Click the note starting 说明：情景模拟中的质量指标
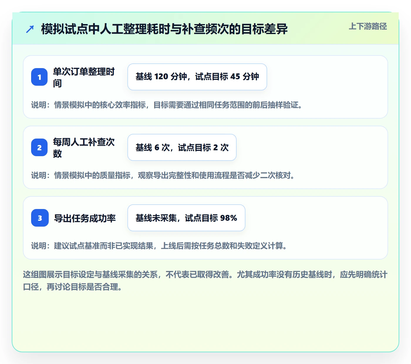 click(x=164, y=175)
